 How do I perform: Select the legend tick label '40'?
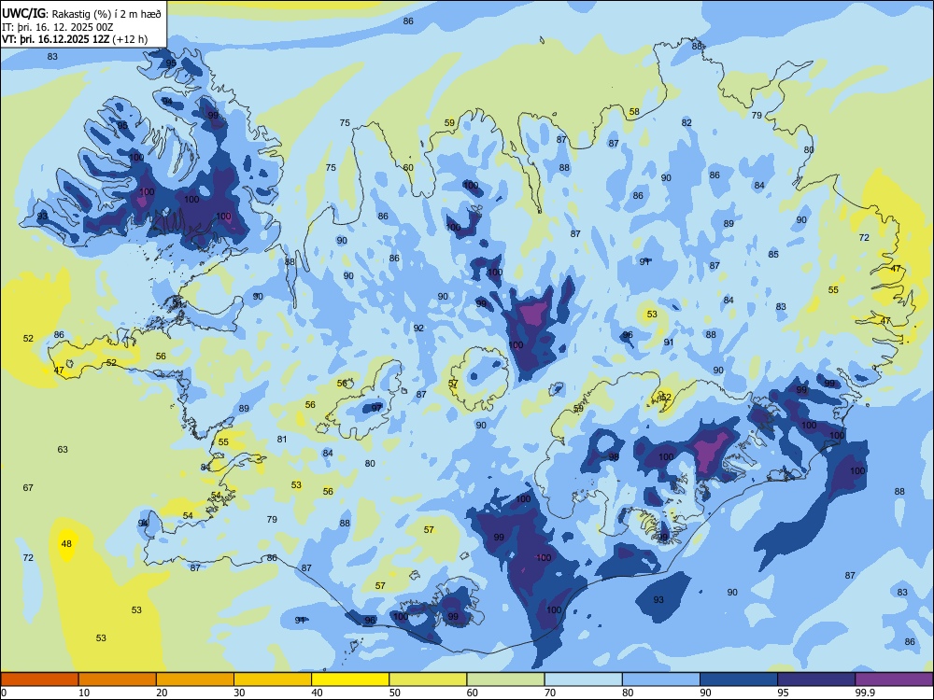pos(318,693)
